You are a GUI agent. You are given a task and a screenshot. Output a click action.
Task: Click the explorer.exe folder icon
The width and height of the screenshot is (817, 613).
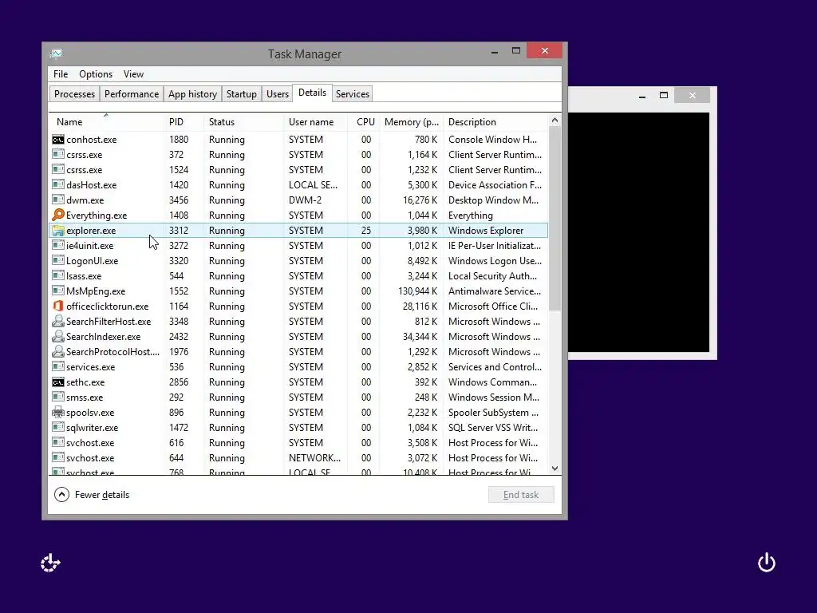coord(57,231)
